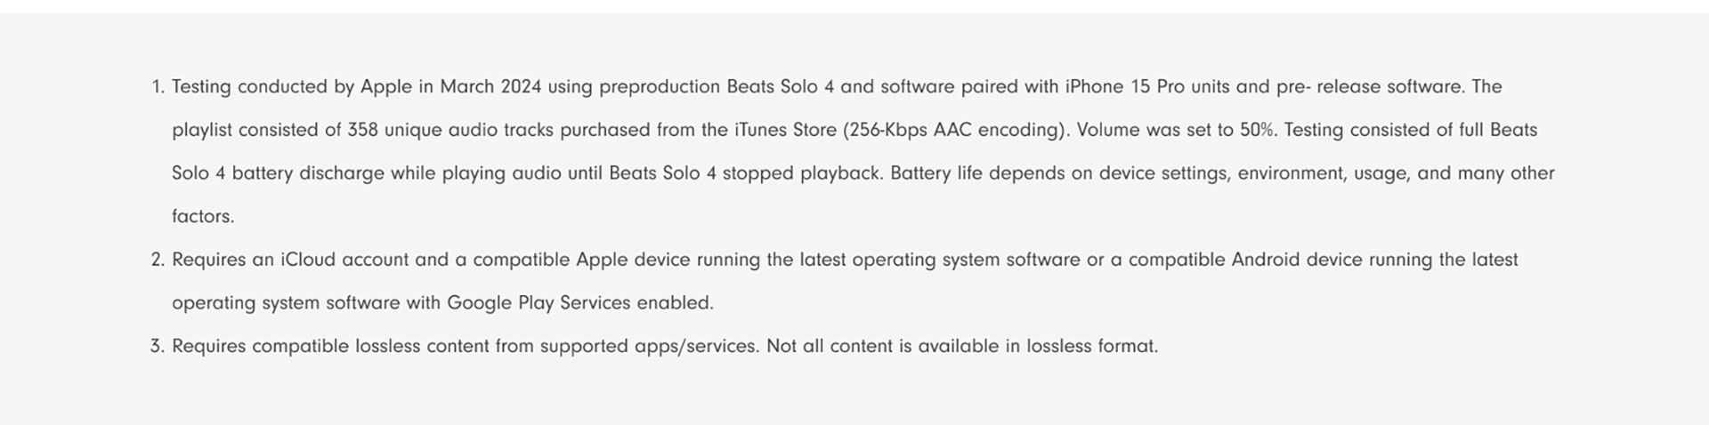Viewport: 1709px width, 425px height.
Task: Click the footnote number 2 marker
Action: 157,261
